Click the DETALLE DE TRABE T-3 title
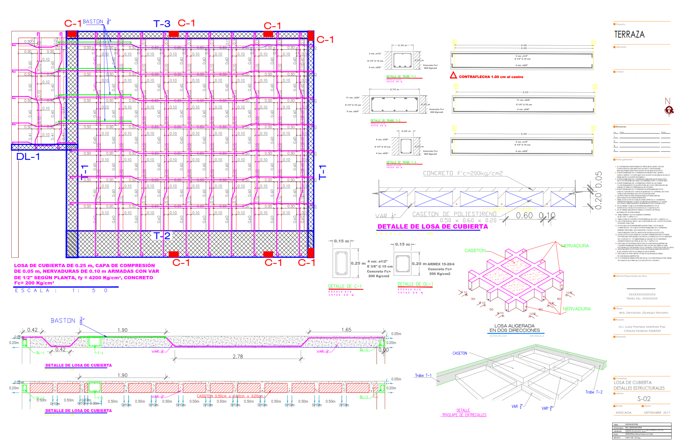This screenshot has width=685, height=446. coord(401,162)
